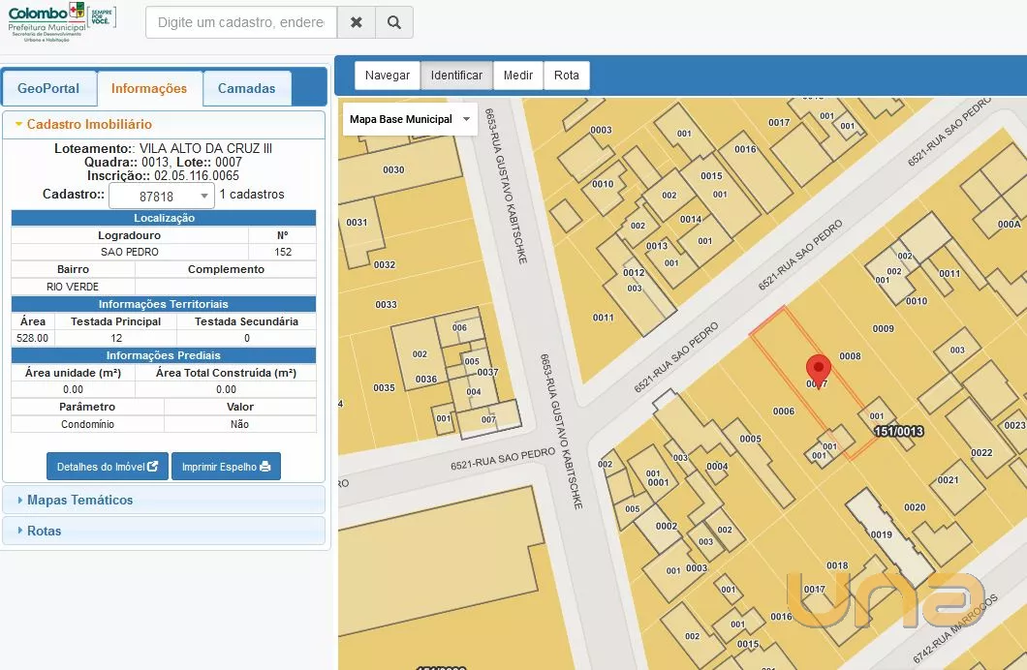
Task: Toggle the Identificar map tool
Action: (456, 76)
